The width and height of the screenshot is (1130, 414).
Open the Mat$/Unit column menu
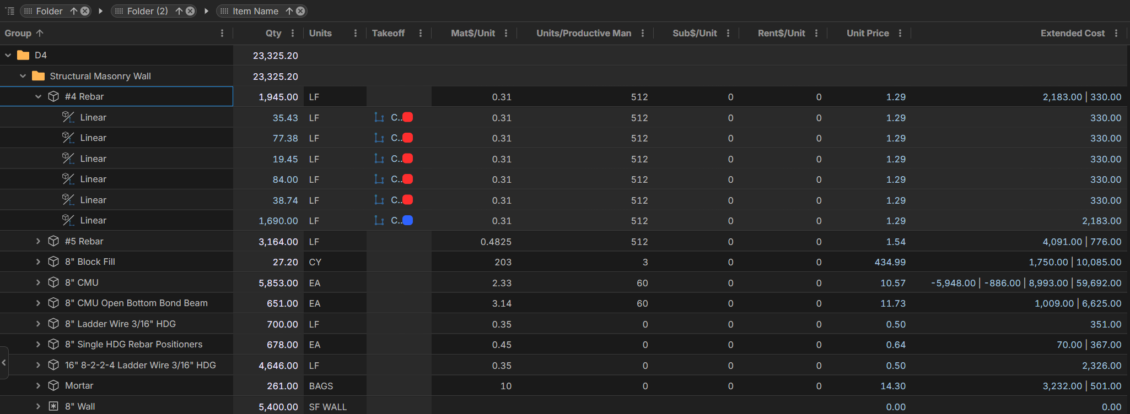(506, 33)
